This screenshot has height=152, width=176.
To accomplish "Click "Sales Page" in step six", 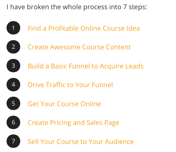I will (103, 123).
